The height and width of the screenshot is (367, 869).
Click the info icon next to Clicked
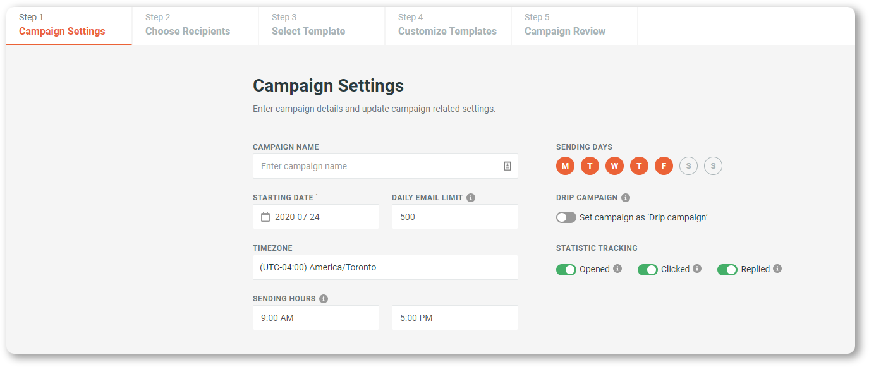coord(697,268)
